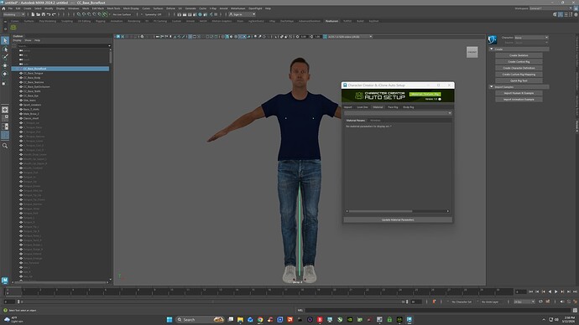Open the viewport color space dropdown

point(350,37)
